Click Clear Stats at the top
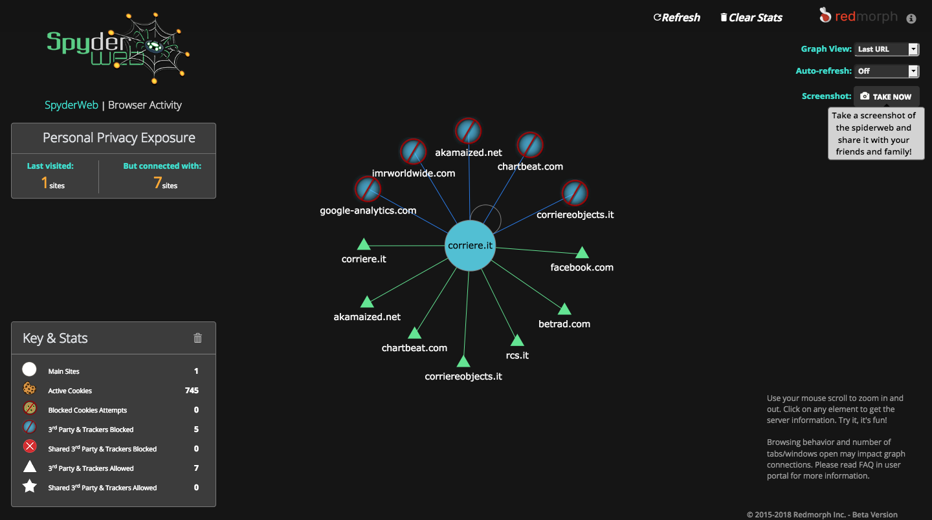The image size is (932, 520). click(751, 17)
